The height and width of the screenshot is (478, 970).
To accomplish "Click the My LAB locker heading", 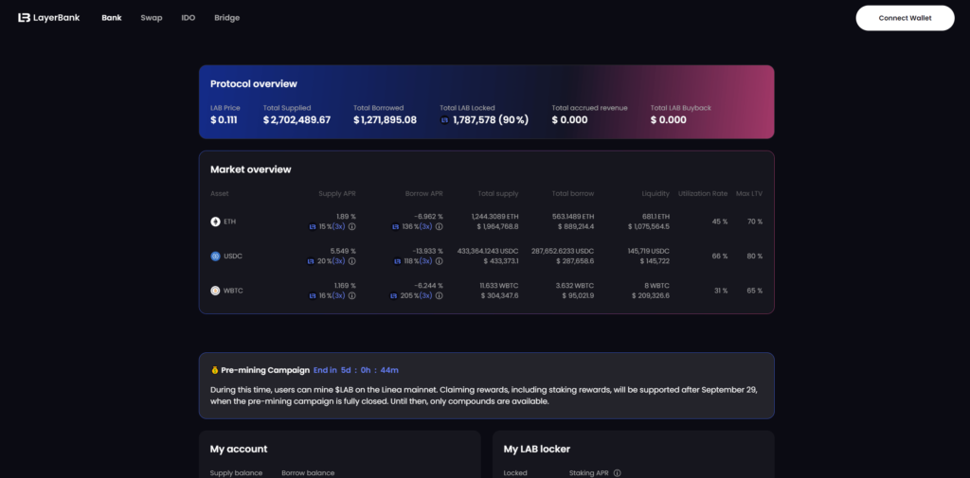I will point(537,450).
